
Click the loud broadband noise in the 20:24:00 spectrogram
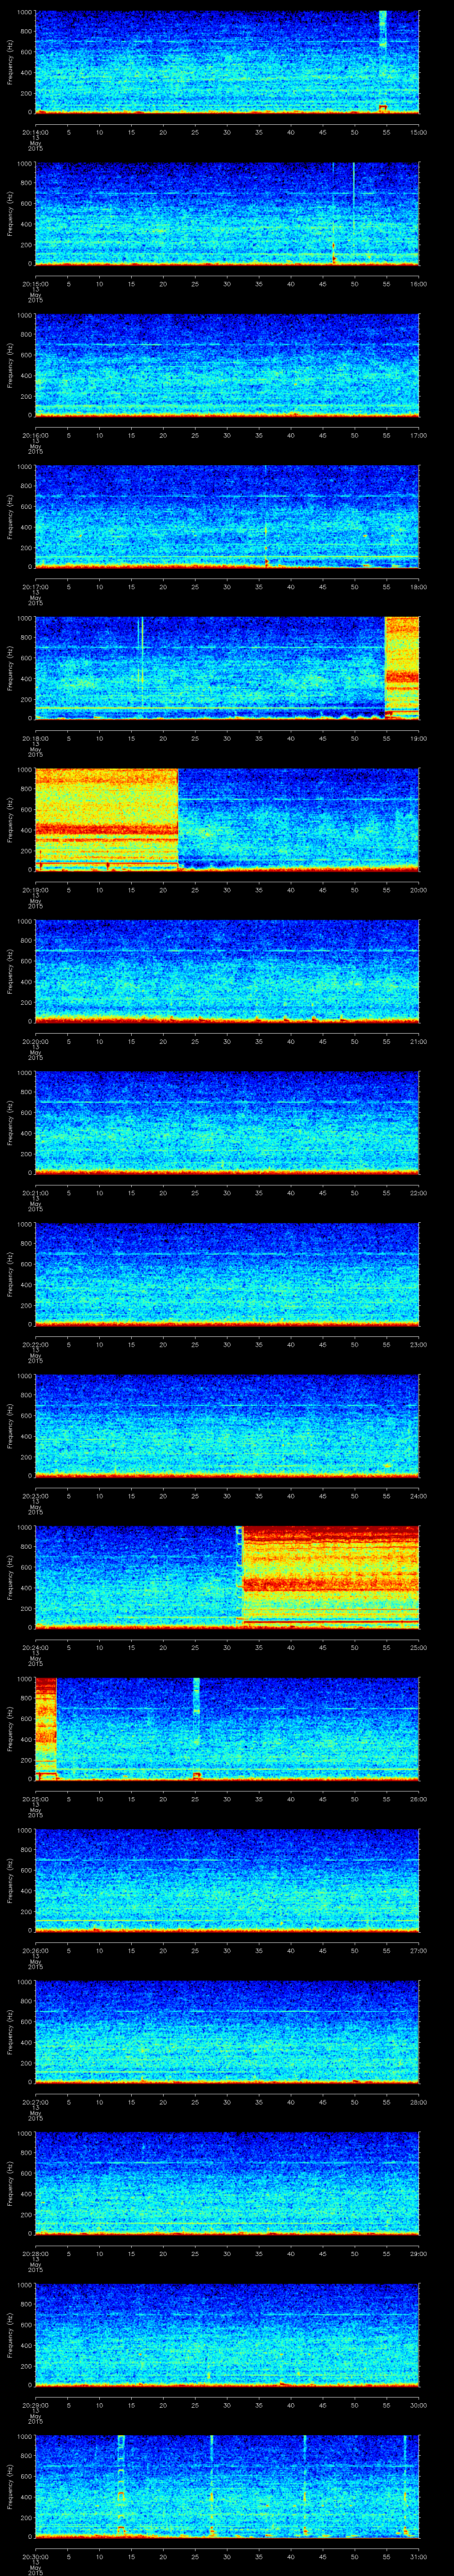click(x=330, y=1576)
